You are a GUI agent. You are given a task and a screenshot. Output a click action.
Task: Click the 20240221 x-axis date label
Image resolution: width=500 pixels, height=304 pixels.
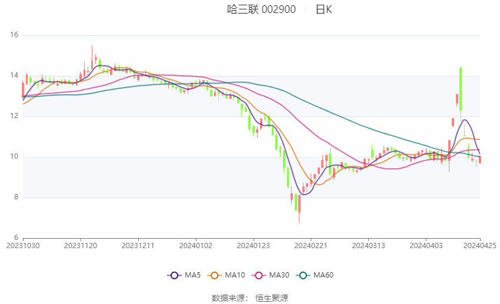311,246
